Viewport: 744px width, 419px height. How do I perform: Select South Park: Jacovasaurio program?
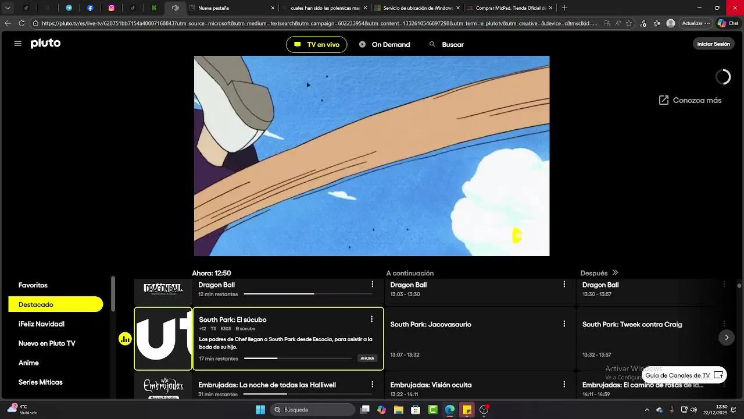tap(480, 339)
